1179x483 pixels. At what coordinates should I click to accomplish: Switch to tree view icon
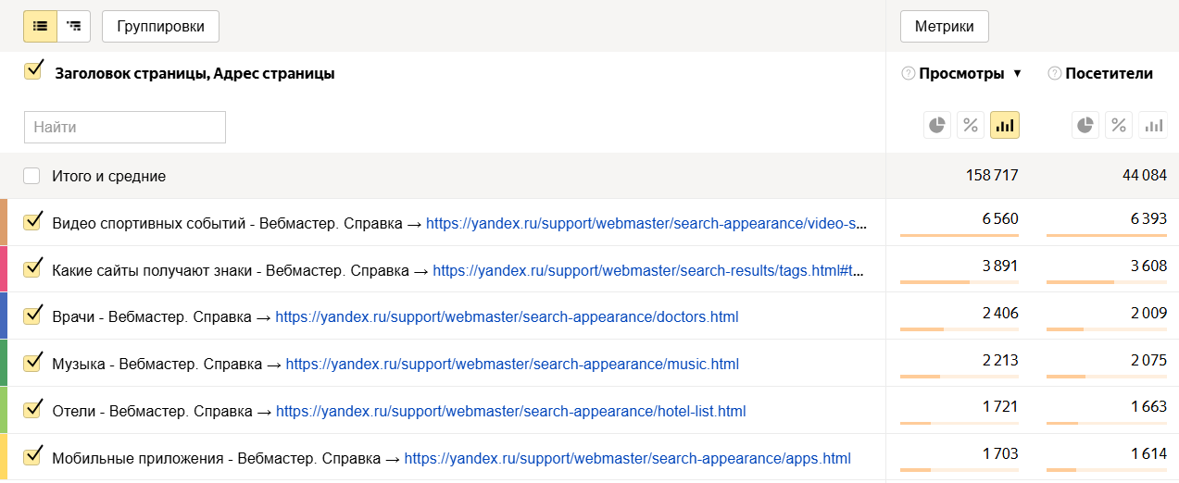click(73, 26)
